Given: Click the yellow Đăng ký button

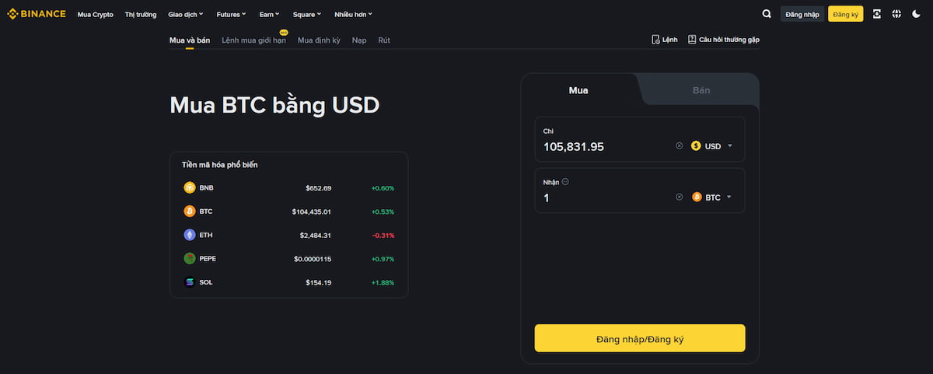Looking at the screenshot, I should click(x=845, y=14).
